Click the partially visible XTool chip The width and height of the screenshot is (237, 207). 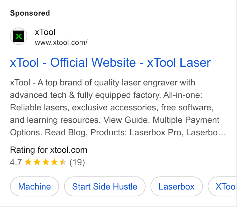(x=222, y=186)
